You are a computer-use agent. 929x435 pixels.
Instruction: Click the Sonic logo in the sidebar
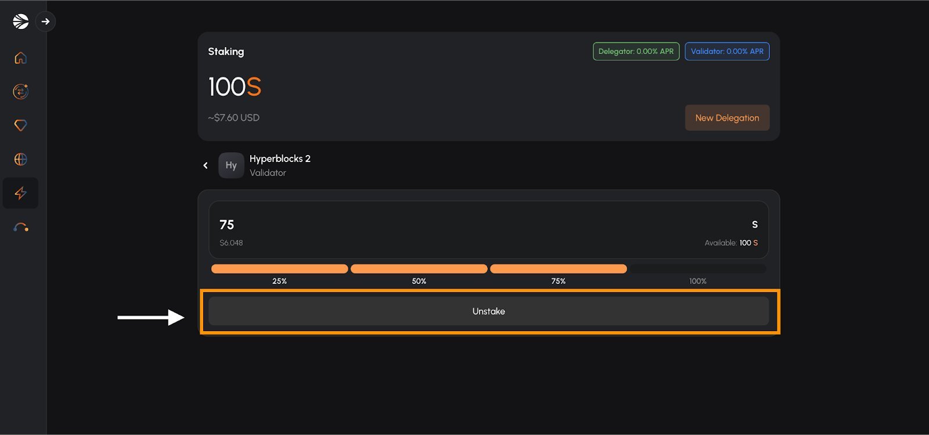[20, 21]
